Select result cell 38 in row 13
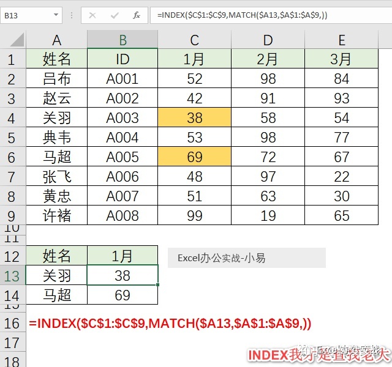This screenshot has width=392, height=367. pos(123,275)
